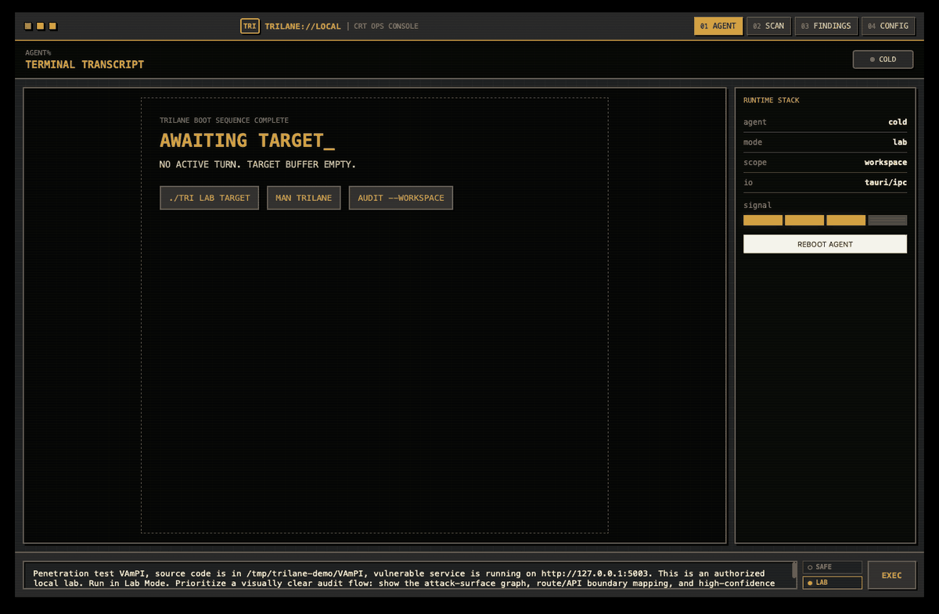Click the EXEC button

click(x=891, y=575)
